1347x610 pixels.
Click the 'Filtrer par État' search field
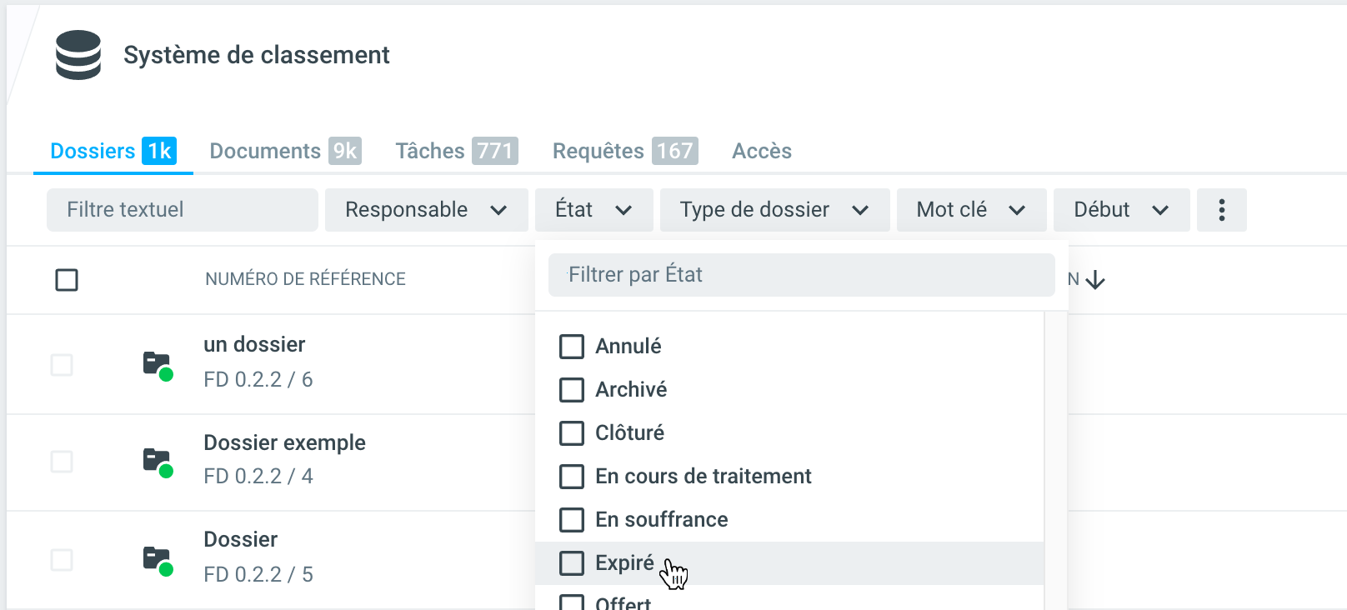[x=801, y=275]
